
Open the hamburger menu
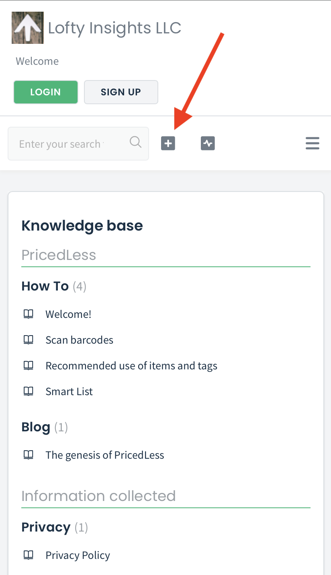[313, 143]
